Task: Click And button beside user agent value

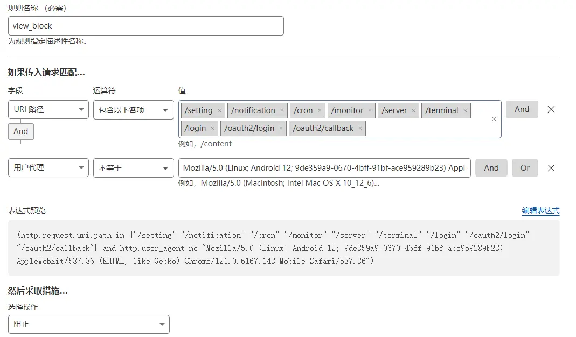Action: click(x=491, y=168)
